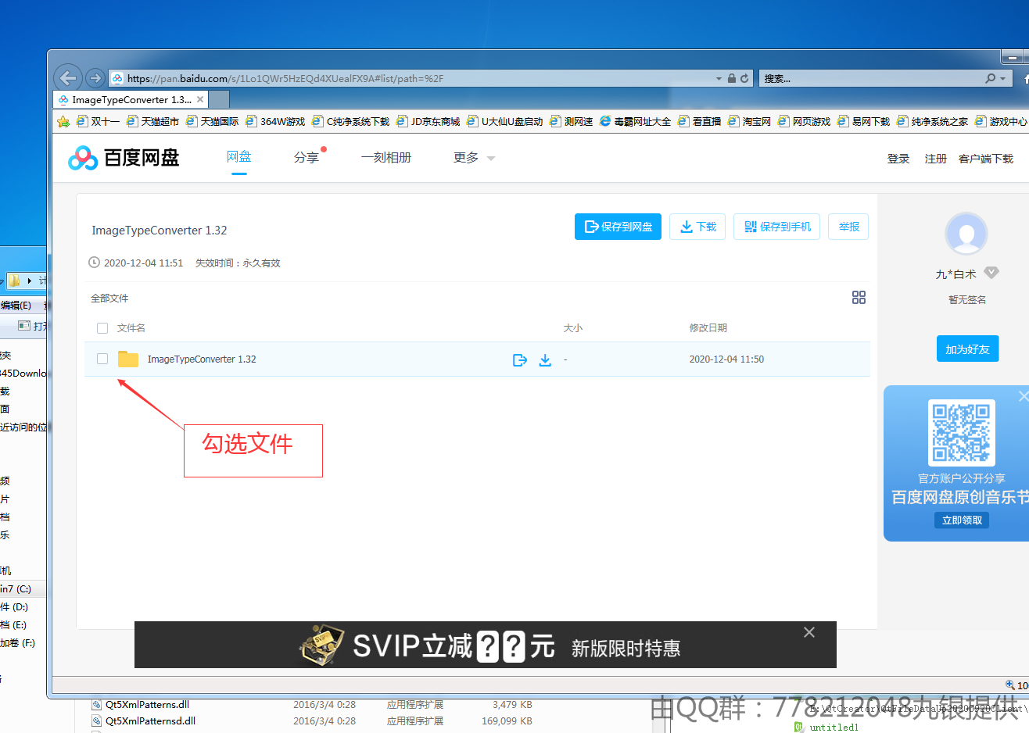Click the 立即领取 button
The width and height of the screenshot is (1029, 733).
[x=962, y=520]
